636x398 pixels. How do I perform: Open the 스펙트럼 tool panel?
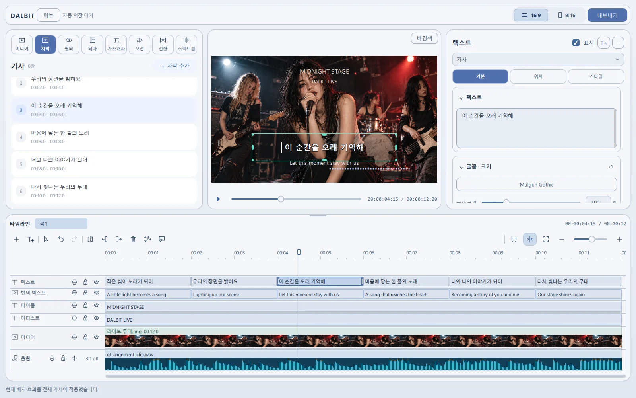coord(186,44)
